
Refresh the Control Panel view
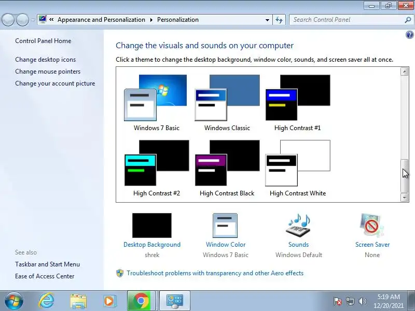pyautogui.click(x=279, y=20)
